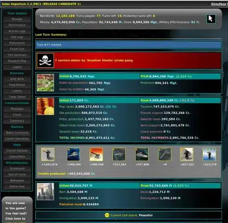This screenshot has height=223, width=228.
Task: Click the gold coins money image
Action: tap(46, 106)
